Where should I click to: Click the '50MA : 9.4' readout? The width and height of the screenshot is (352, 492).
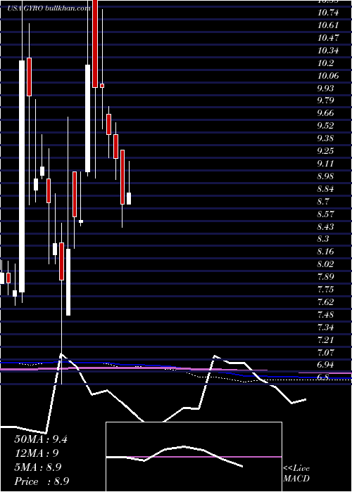tap(41, 439)
